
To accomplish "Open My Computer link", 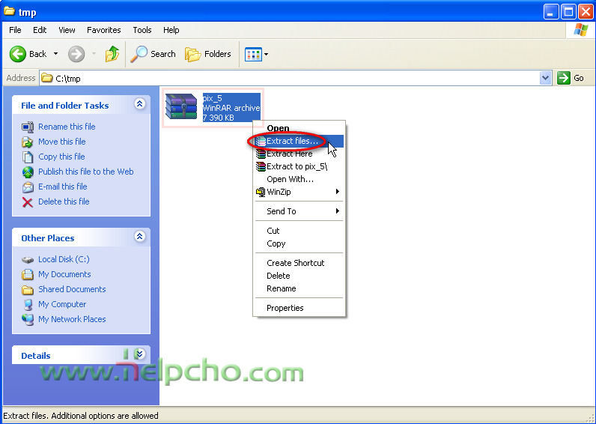I will pos(62,304).
